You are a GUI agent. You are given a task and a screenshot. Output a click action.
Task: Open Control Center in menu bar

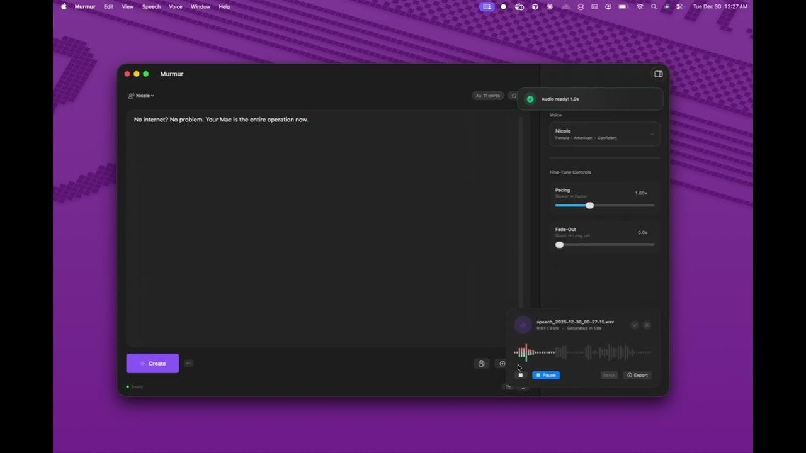point(679,6)
